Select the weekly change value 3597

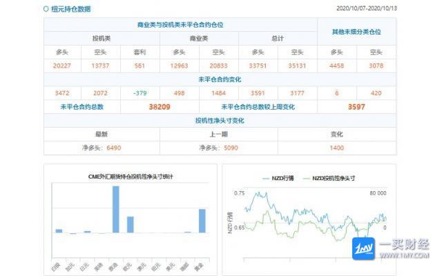pos(356,107)
